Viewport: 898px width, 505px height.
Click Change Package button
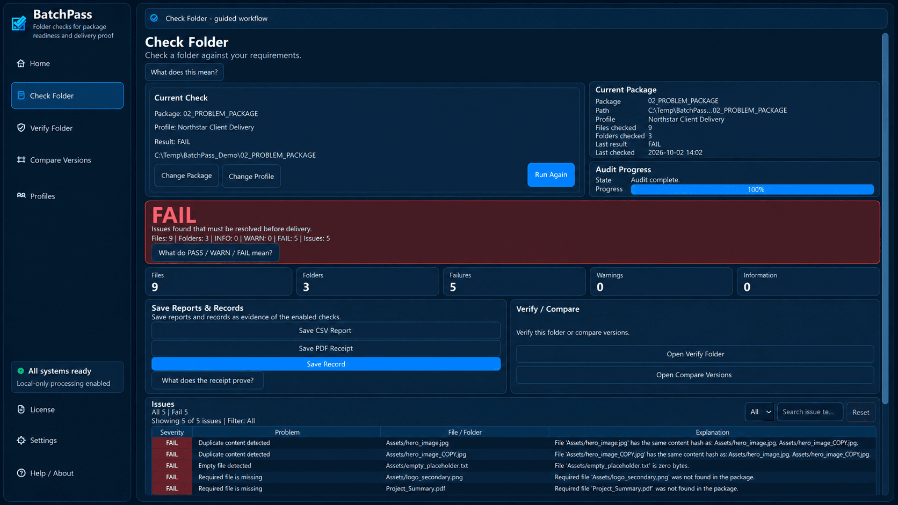point(186,175)
